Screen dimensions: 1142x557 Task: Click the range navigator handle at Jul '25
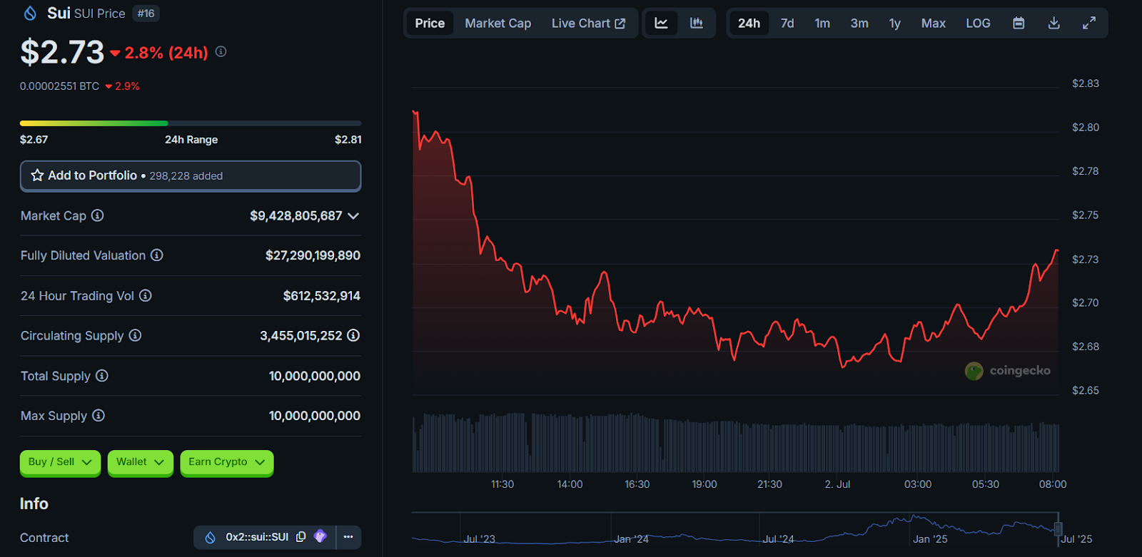point(1058,528)
